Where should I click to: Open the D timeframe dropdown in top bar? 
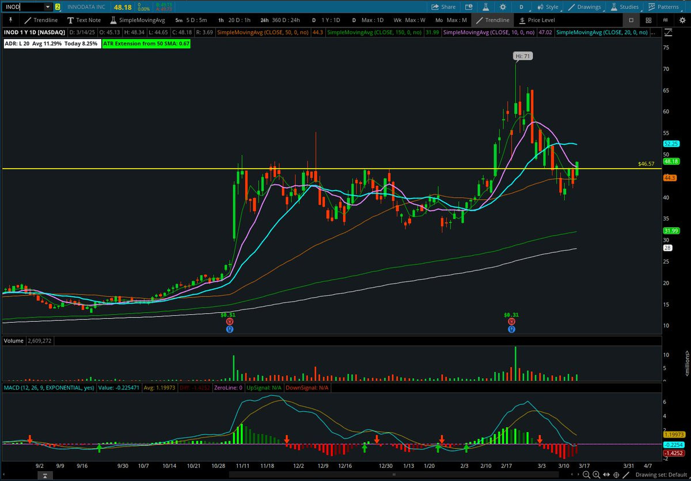click(x=521, y=7)
